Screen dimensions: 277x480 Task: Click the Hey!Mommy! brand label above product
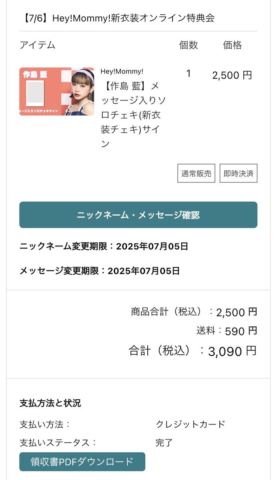tap(122, 71)
